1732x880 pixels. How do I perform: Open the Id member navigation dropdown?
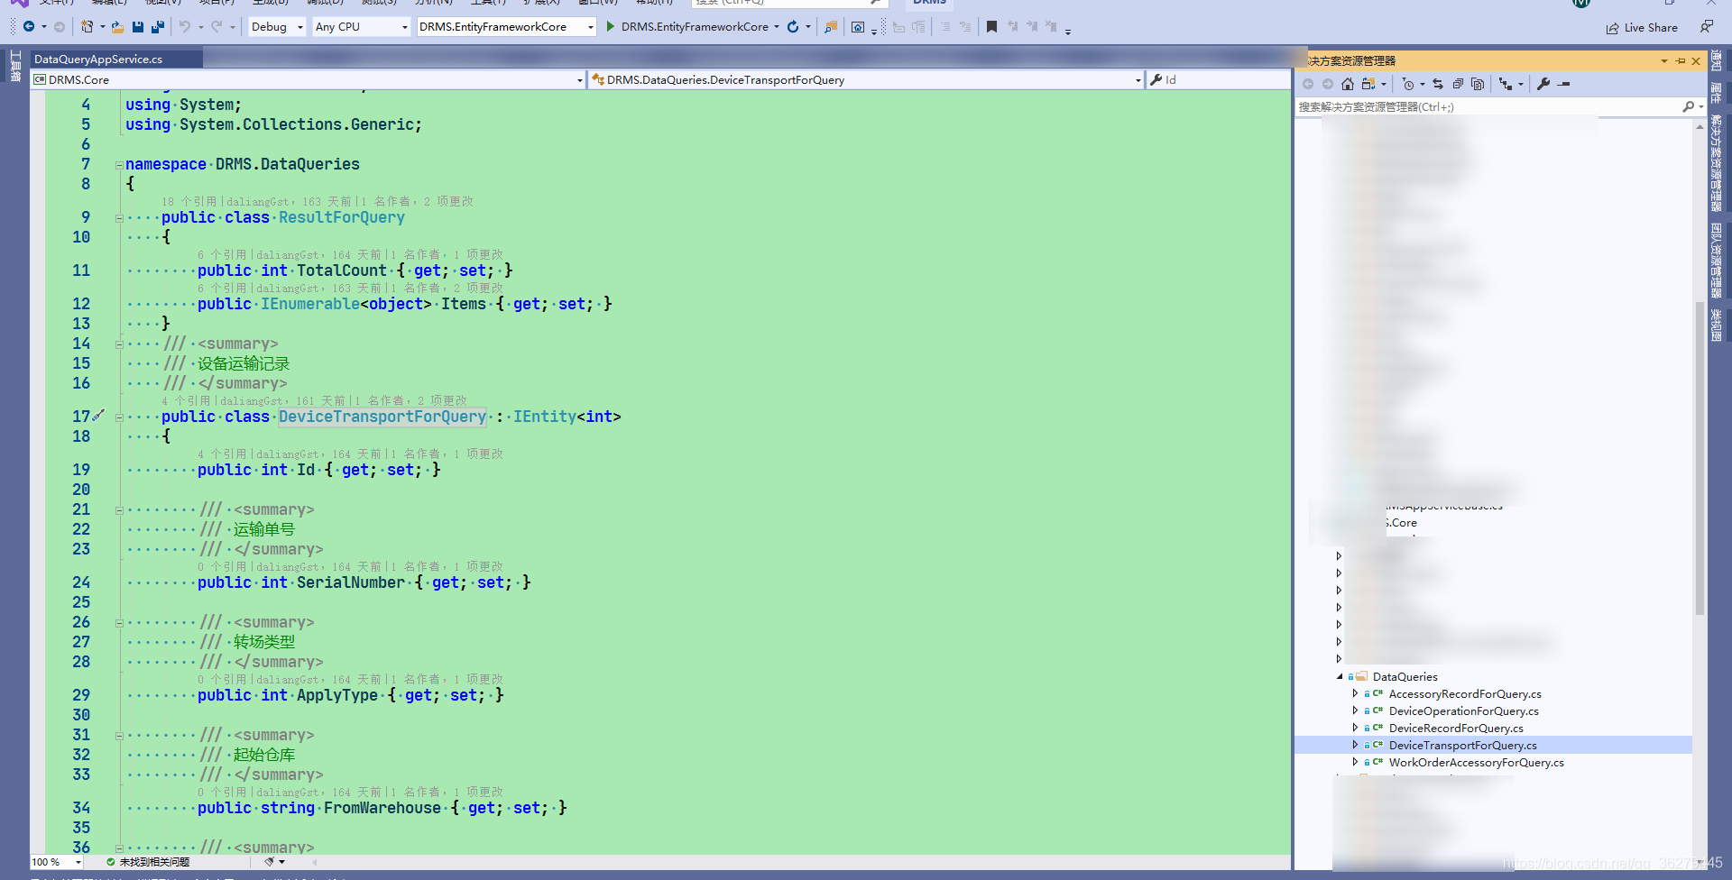tap(1219, 80)
